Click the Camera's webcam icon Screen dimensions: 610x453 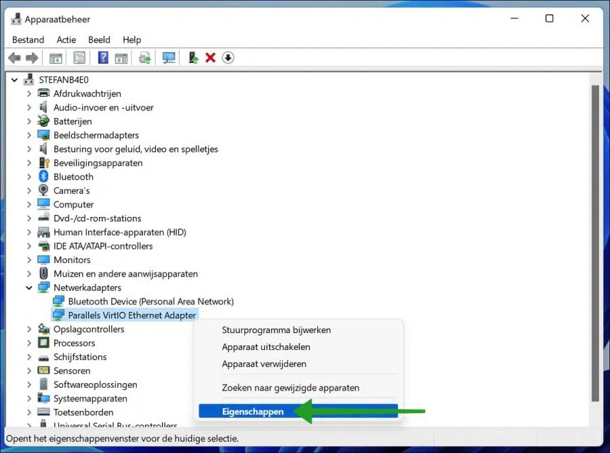tap(43, 191)
